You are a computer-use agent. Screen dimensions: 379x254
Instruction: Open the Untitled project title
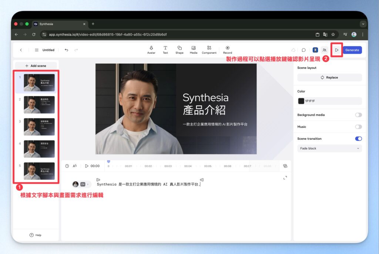pyautogui.click(x=48, y=50)
